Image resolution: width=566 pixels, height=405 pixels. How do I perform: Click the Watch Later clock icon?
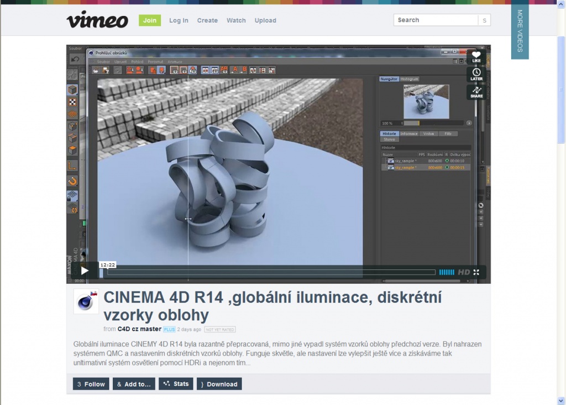[x=476, y=75]
